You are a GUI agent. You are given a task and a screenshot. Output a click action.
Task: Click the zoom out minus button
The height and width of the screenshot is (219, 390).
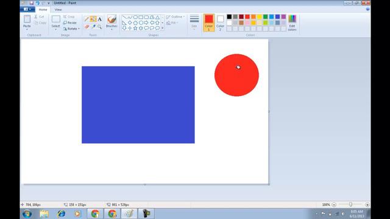click(334, 204)
